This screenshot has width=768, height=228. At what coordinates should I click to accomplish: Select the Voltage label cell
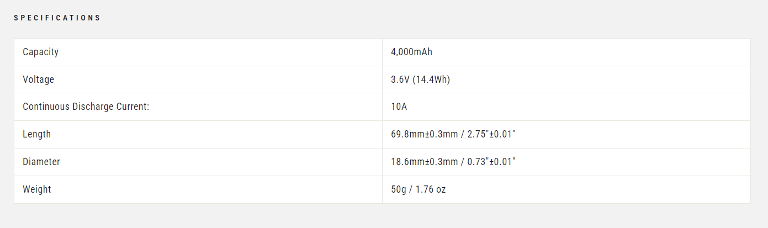point(198,79)
